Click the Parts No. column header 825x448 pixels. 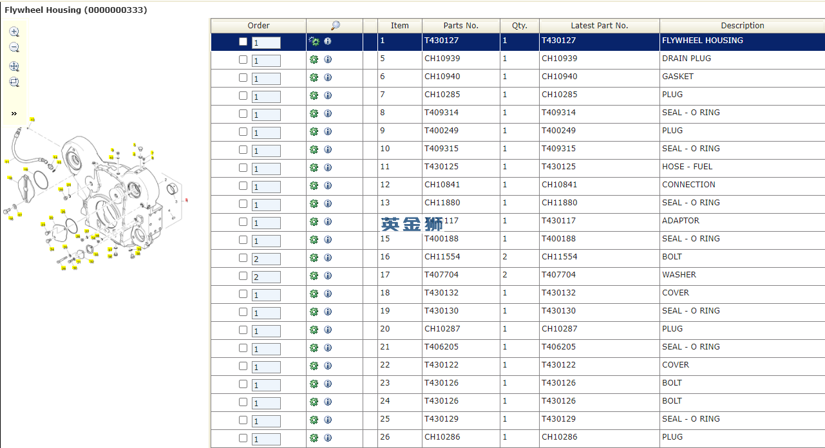461,26
